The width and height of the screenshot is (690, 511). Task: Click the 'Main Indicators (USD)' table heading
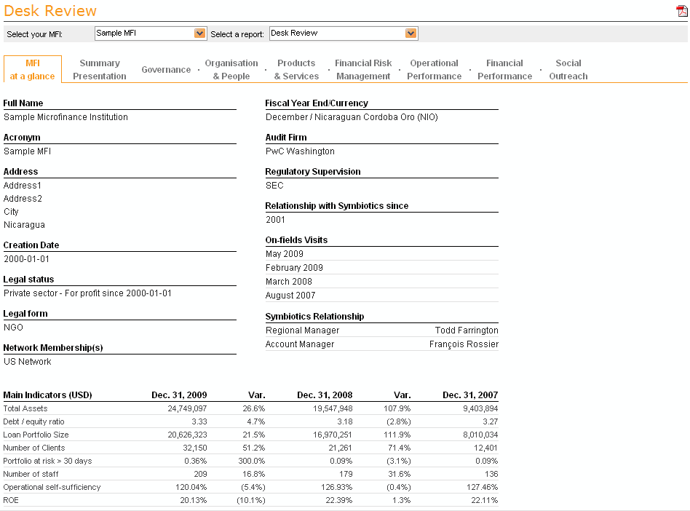coord(47,395)
